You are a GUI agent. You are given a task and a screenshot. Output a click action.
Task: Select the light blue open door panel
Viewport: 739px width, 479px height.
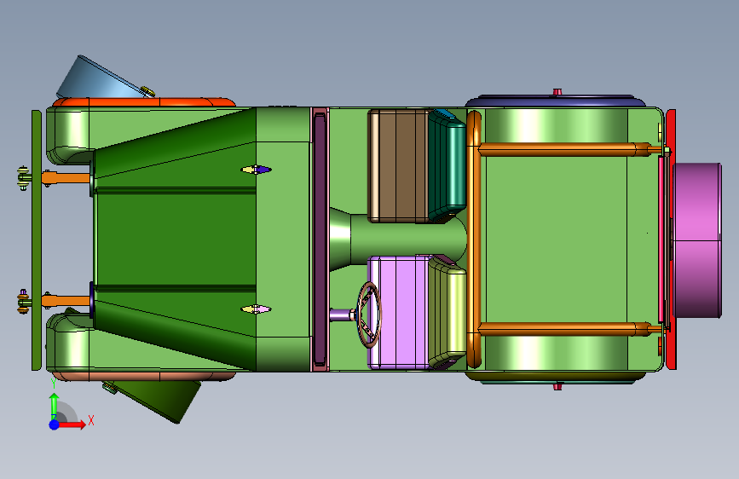[101, 78]
